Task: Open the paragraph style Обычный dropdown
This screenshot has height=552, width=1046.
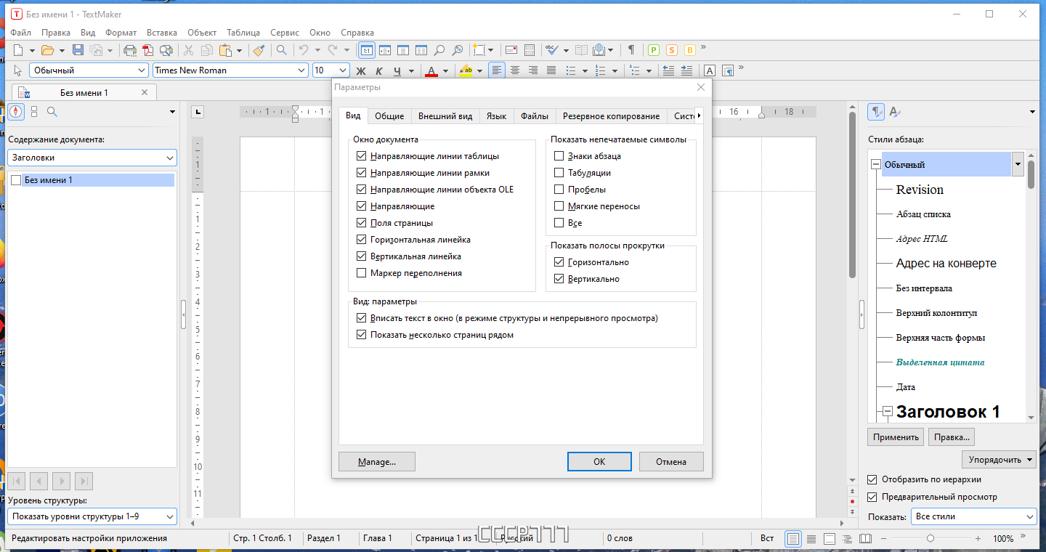Action: (142, 70)
